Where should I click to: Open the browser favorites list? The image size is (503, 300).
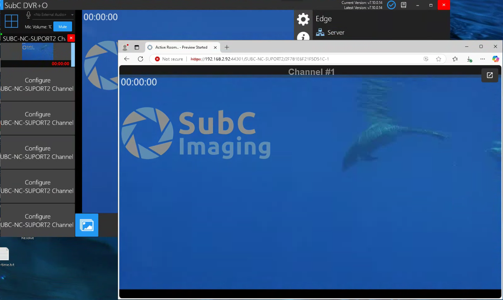tap(455, 59)
